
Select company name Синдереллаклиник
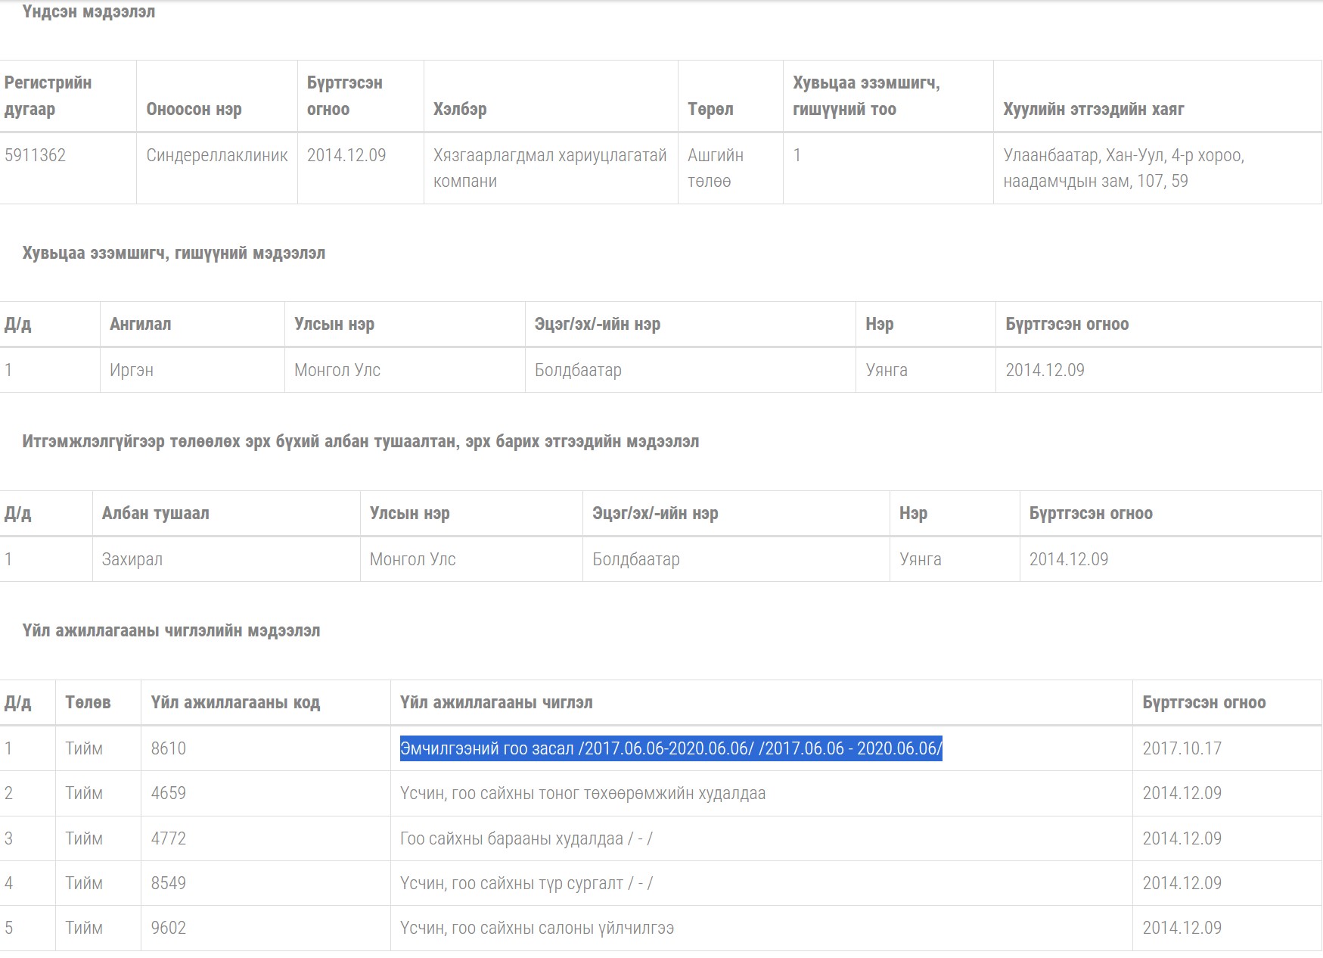tap(217, 155)
